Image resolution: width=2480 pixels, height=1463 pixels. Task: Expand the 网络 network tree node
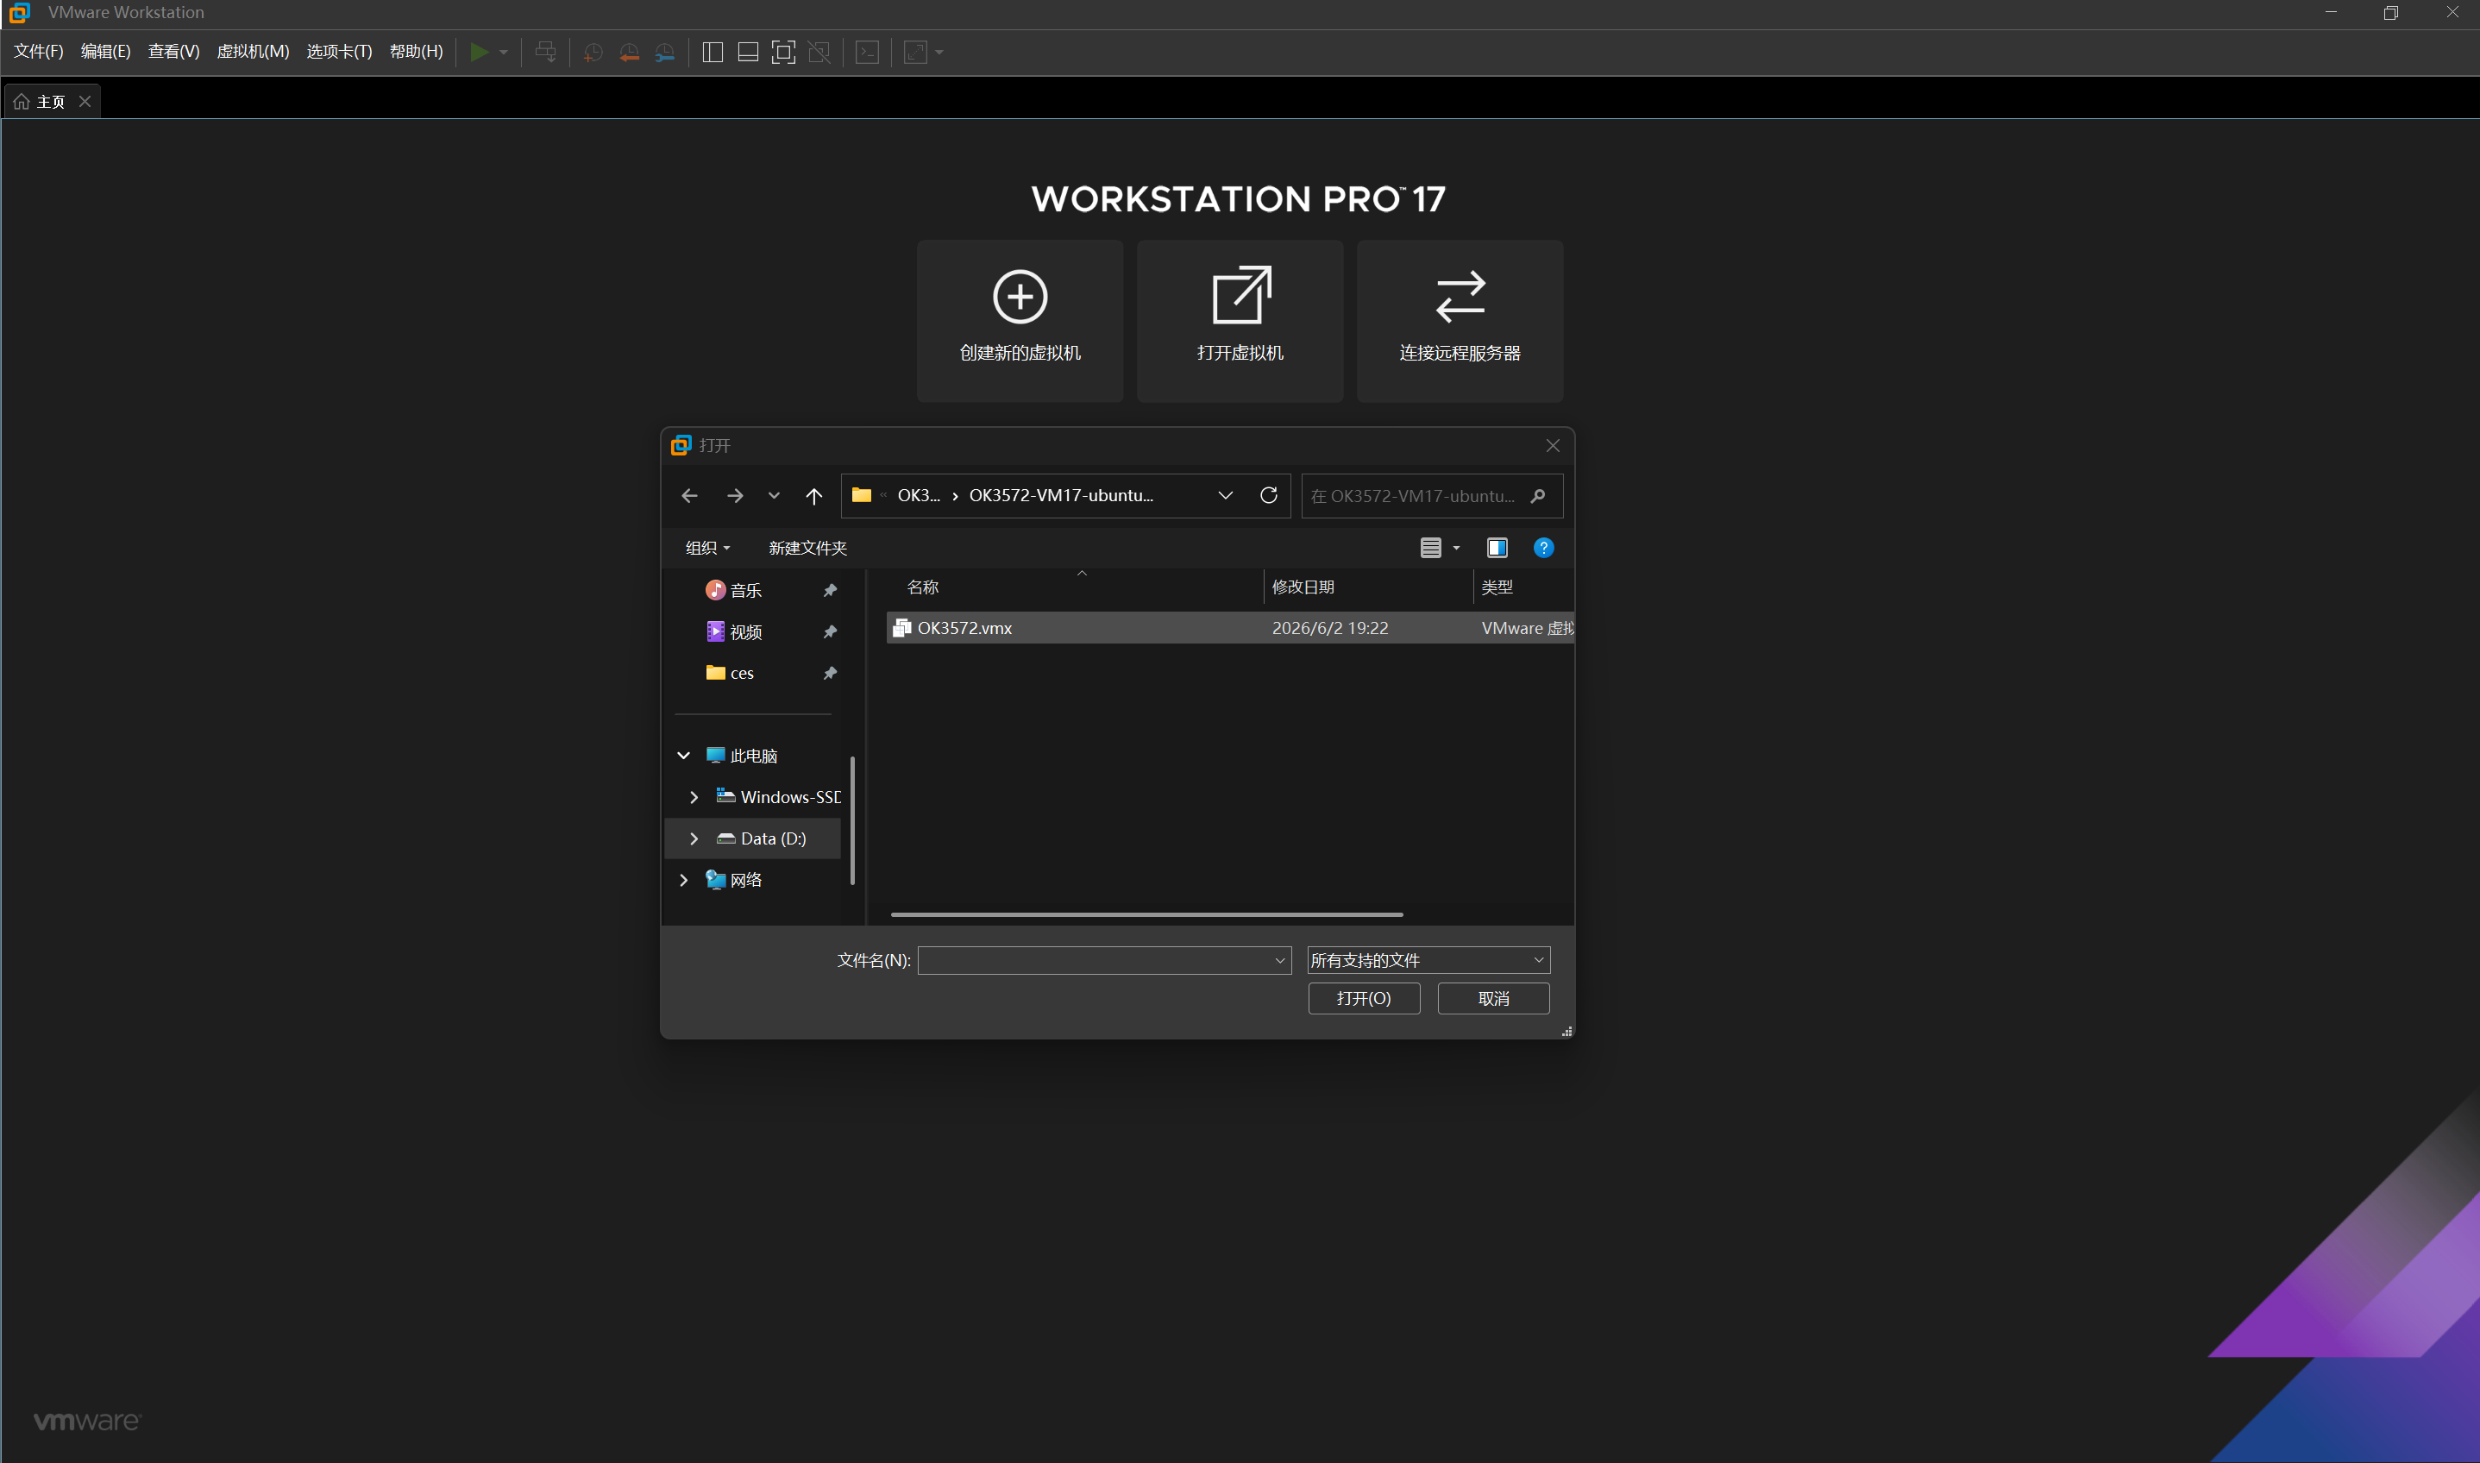point(683,879)
